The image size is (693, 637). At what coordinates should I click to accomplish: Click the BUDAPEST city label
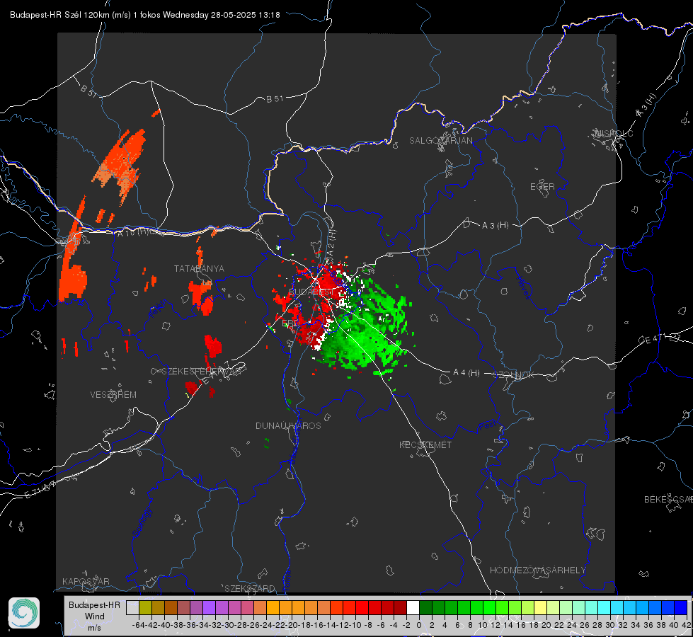(x=311, y=292)
